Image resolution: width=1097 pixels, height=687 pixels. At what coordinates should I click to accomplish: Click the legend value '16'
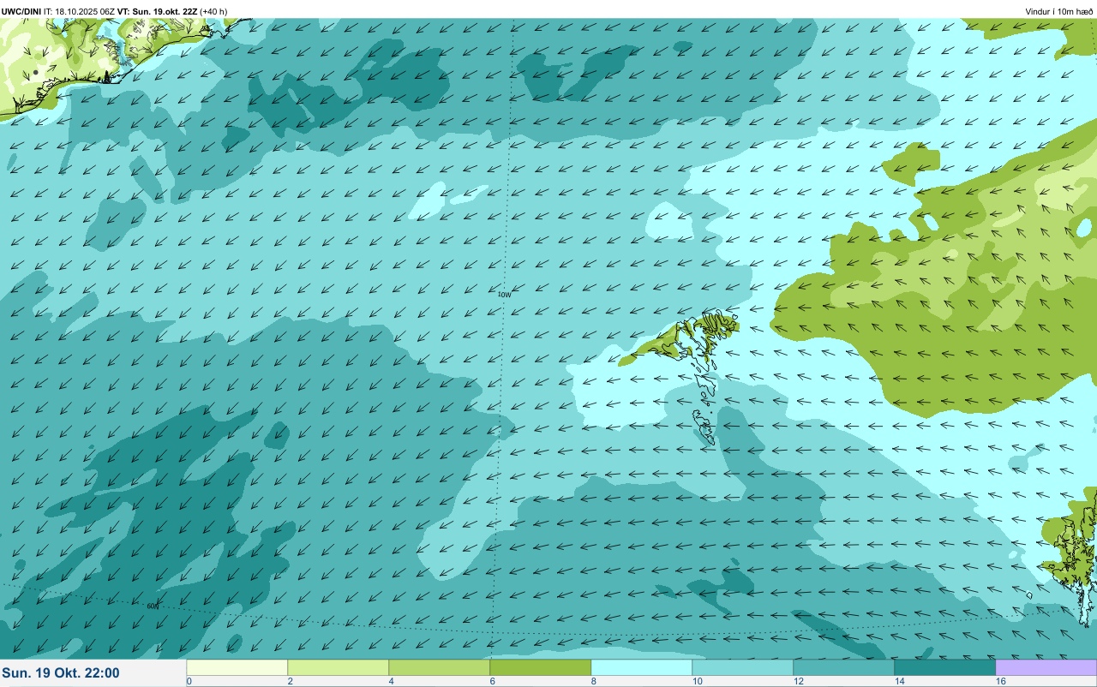point(1000,682)
